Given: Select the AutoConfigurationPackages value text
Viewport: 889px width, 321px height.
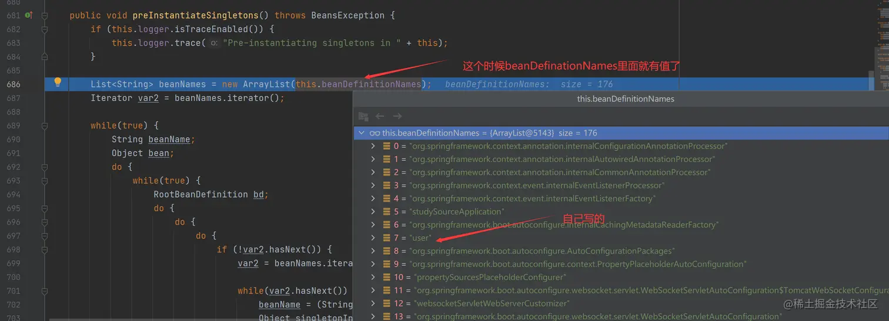Looking at the screenshot, I should [x=542, y=251].
